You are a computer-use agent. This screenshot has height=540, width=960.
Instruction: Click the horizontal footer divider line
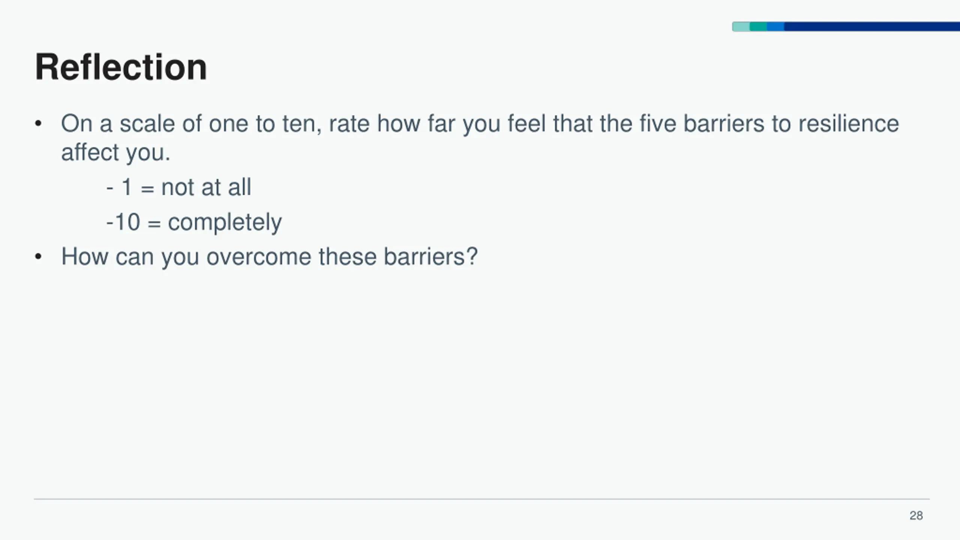tap(481, 499)
